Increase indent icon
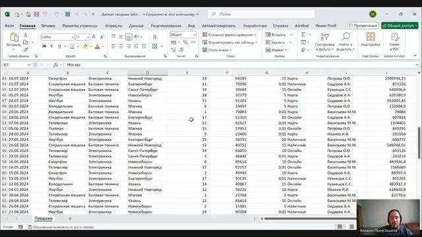The image size is (422, 237). (x=144, y=46)
